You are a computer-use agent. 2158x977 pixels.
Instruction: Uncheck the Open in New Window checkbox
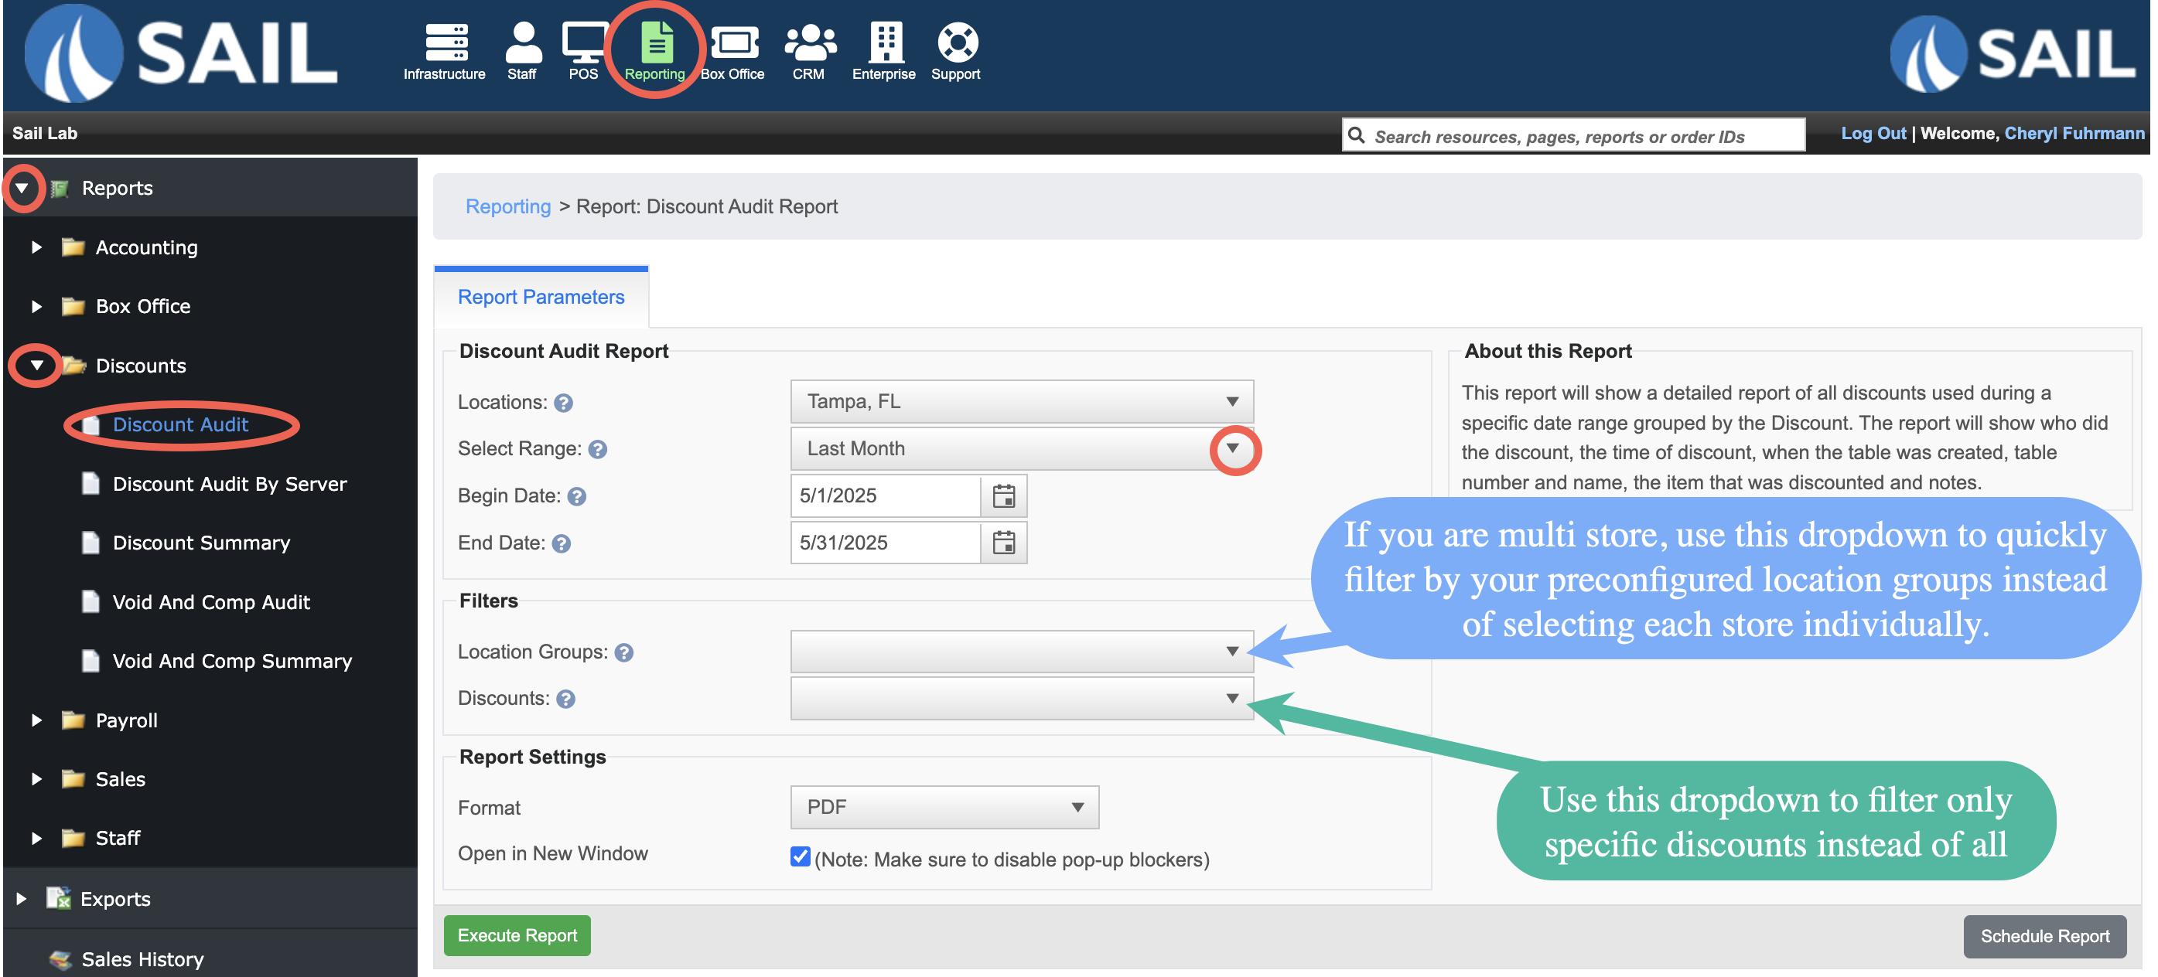(800, 856)
